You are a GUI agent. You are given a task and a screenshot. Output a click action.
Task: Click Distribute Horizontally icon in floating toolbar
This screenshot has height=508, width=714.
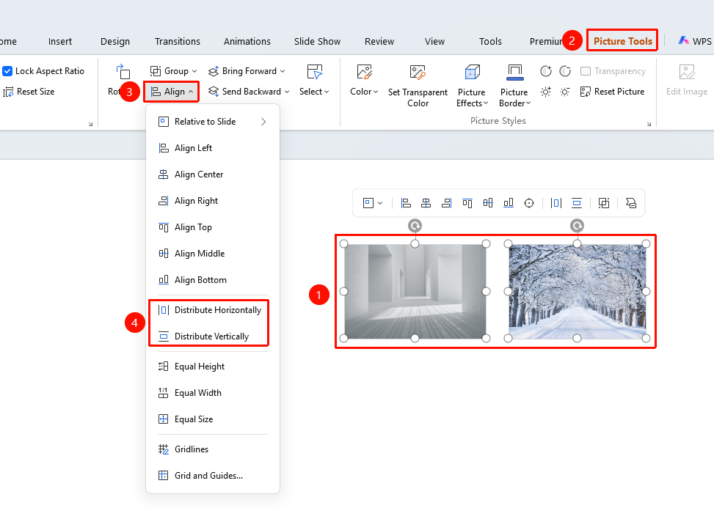(x=556, y=203)
